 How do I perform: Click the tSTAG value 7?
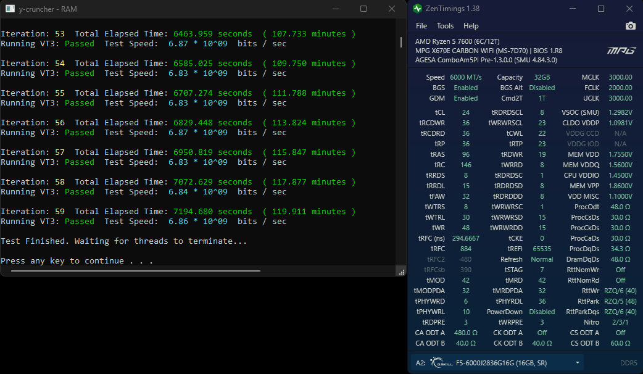pyautogui.click(x=542, y=270)
